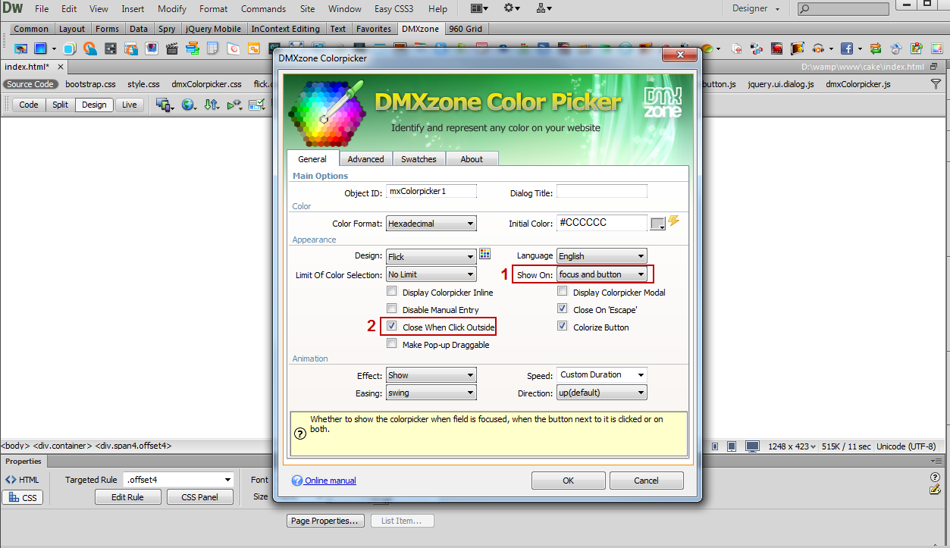Click the color grid icon next to Design
950x548 pixels.
click(x=485, y=254)
